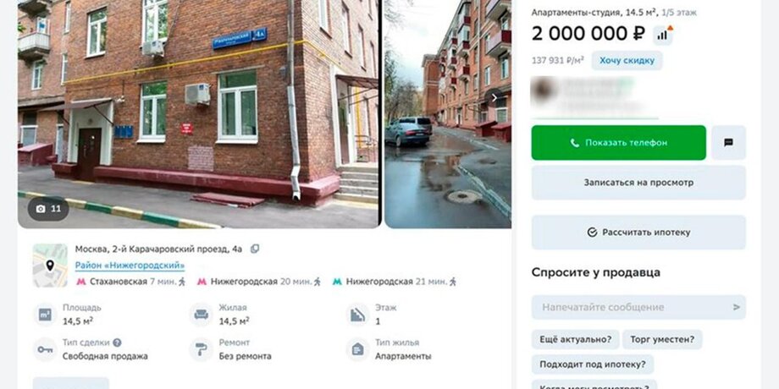Open chat with the seller icon
Screen dimensions: 779x389
pos(728,143)
